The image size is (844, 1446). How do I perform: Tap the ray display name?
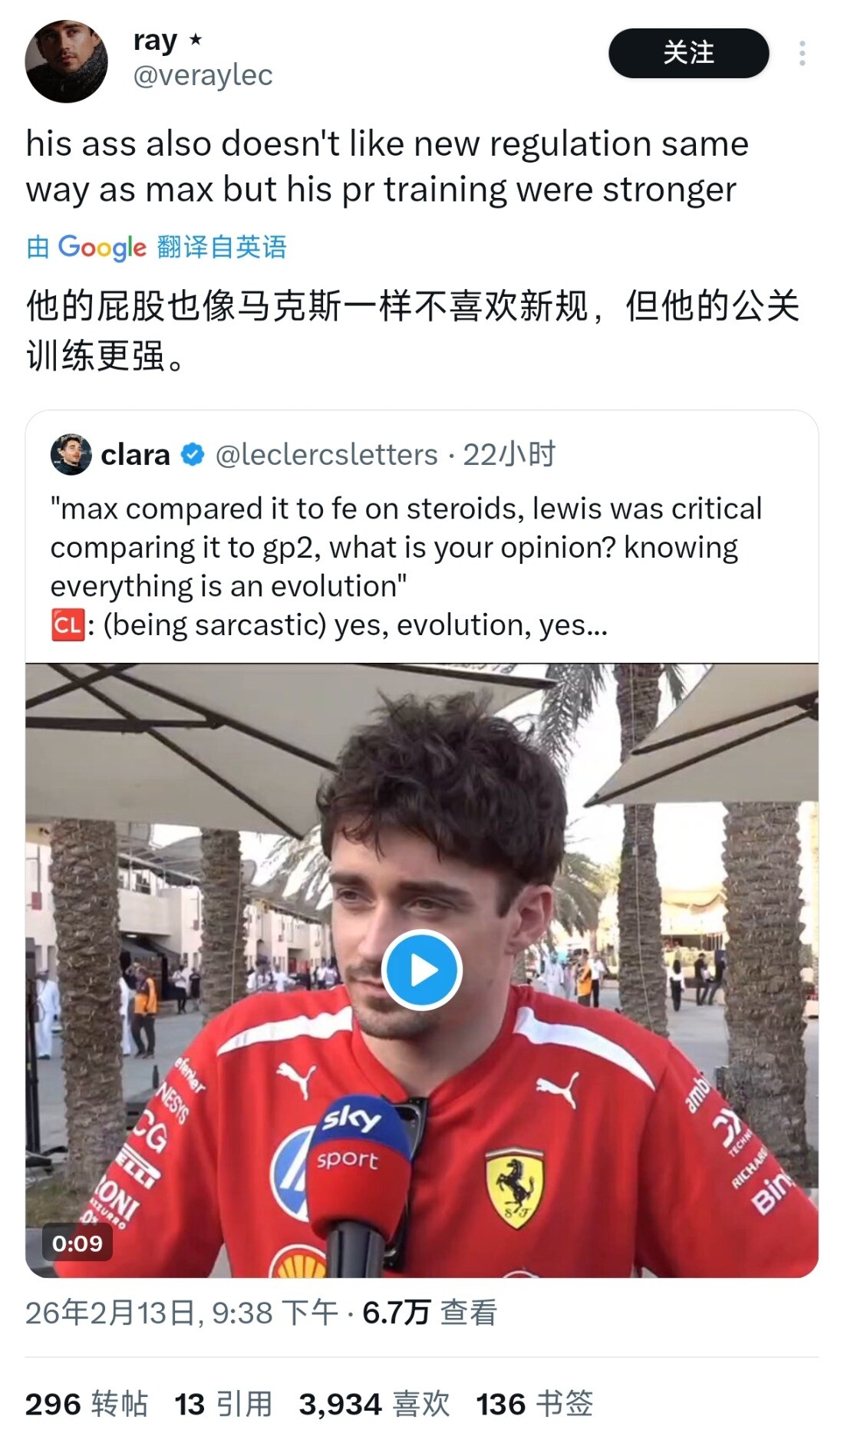[155, 40]
